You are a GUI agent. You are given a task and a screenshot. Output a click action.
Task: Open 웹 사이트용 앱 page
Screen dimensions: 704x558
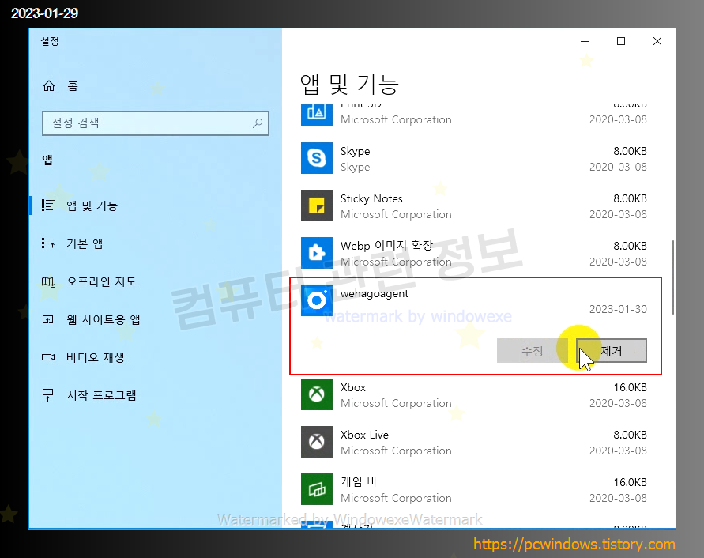pyautogui.click(x=104, y=319)
